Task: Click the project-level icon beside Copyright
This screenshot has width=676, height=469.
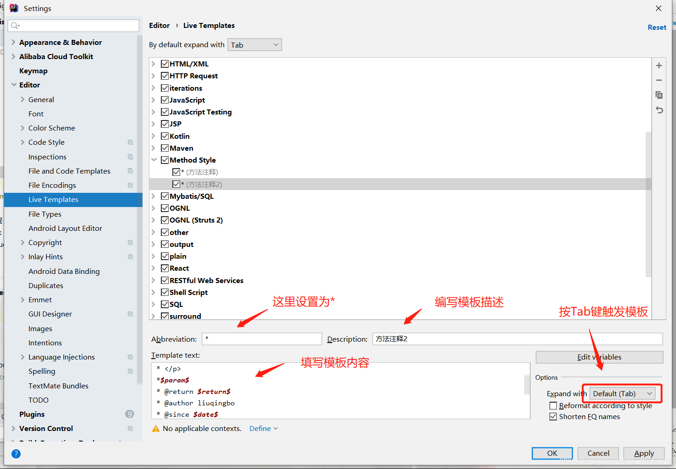Action: click(130, 243)
